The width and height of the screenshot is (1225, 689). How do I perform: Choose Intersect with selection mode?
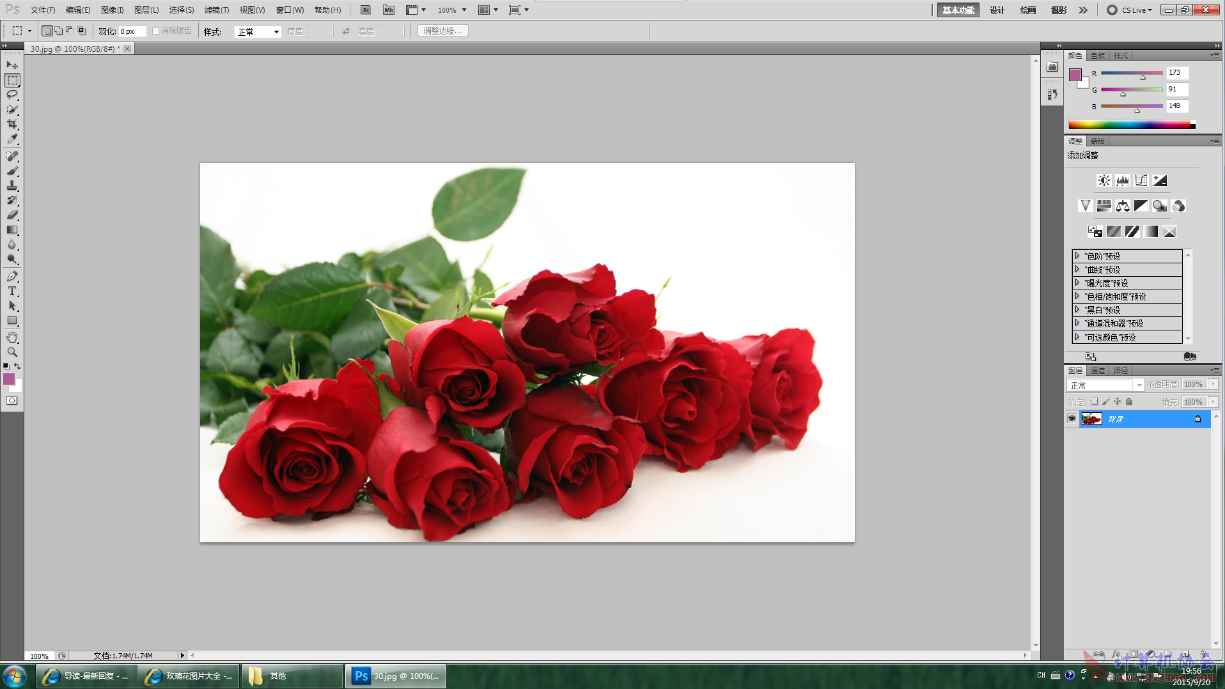pos(81,31)
